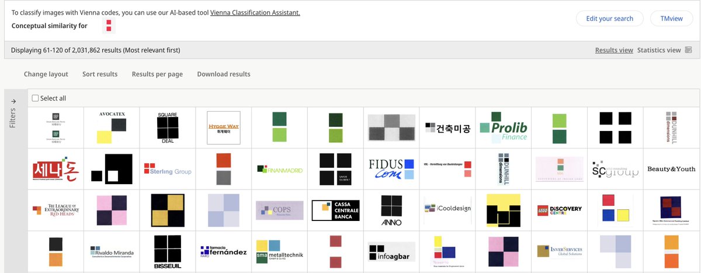Switch to Results view
This screenshot has width=701, height=273.
click(614, 50)
